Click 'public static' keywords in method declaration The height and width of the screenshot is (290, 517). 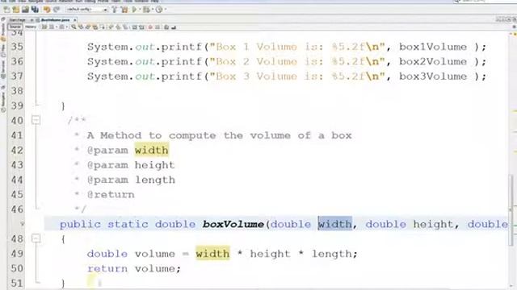pos(104,224)
